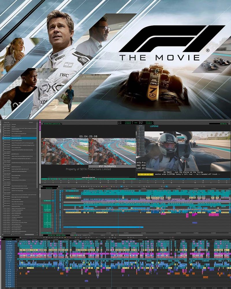Click the yellow Splice-In arrow in upper timeline toolbar
The image size is (231, 289).
coord(102,186)
